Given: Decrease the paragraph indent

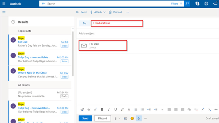Looking at the screenshot, I should 149,110.
